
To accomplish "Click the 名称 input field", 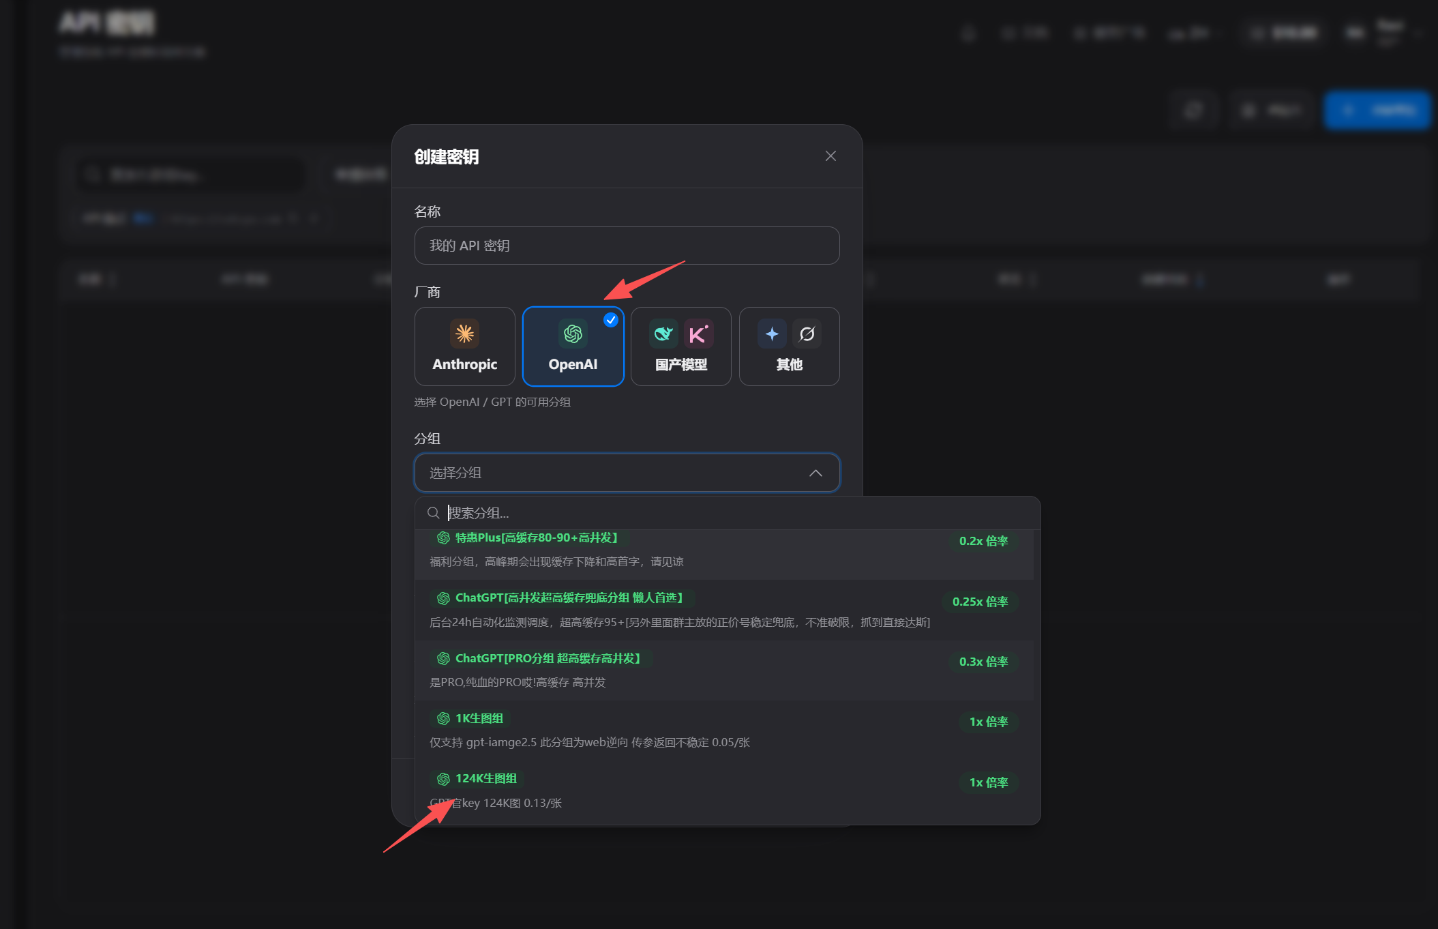I will (627, 246).
